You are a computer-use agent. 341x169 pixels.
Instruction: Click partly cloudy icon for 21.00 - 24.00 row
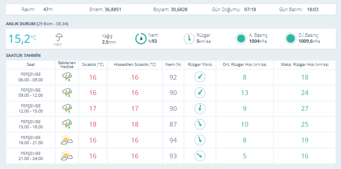pyautogui.click(x=67, y=156)
